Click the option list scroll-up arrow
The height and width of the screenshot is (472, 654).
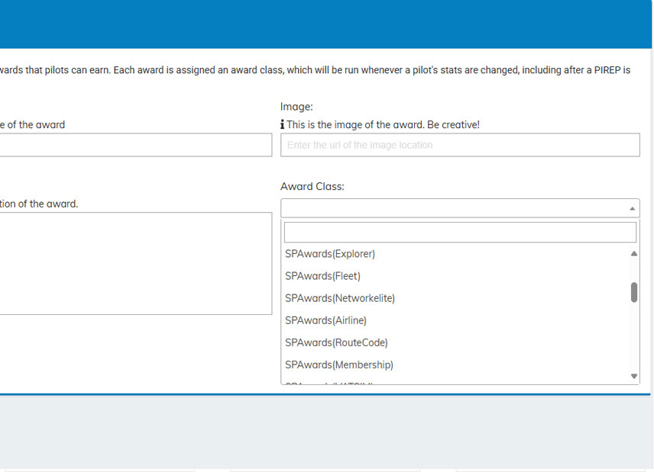click(633, 254)
